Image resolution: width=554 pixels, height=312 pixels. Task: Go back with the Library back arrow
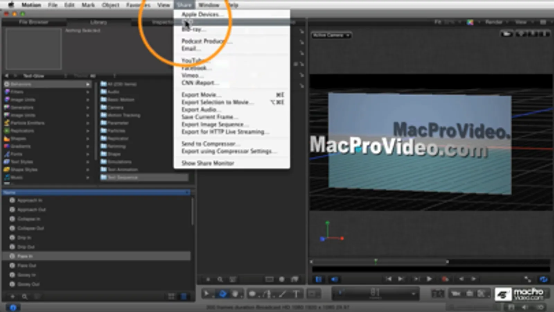pos(7,76)
